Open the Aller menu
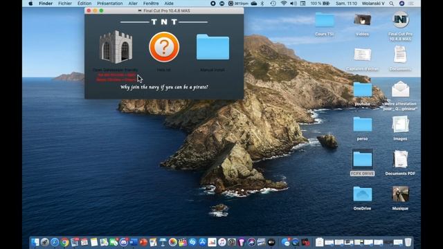Screen dimensions: 443x249 tap(133, 3)
